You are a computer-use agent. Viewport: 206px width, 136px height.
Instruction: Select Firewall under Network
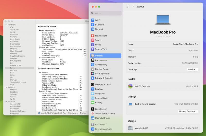point(13,89)
